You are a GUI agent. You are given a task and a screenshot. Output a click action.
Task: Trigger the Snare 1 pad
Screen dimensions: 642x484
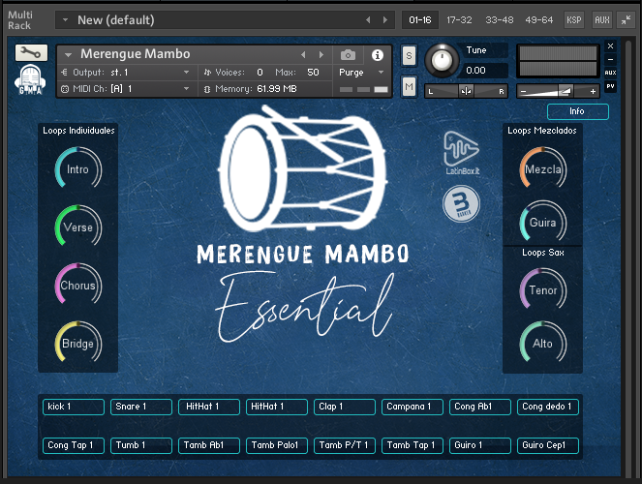click(x=141, y=407)
